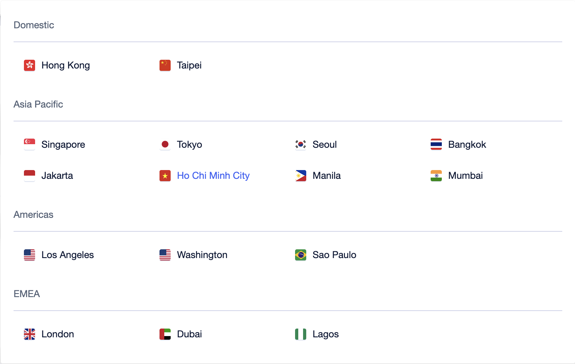
Task: Click the Singapore flag icon
Action: 30,145
